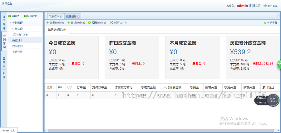This screenshot has height=133, width=281.
Task: Click the 全部展开 button
Action: tap(15, 16)
